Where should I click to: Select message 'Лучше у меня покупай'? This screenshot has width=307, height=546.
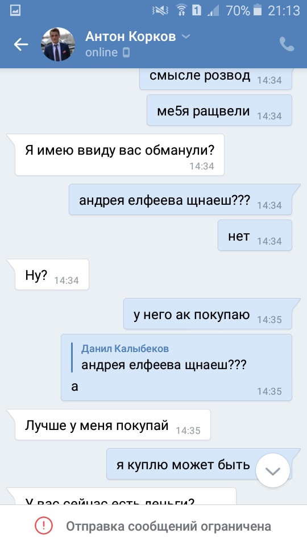click(113, 424)
